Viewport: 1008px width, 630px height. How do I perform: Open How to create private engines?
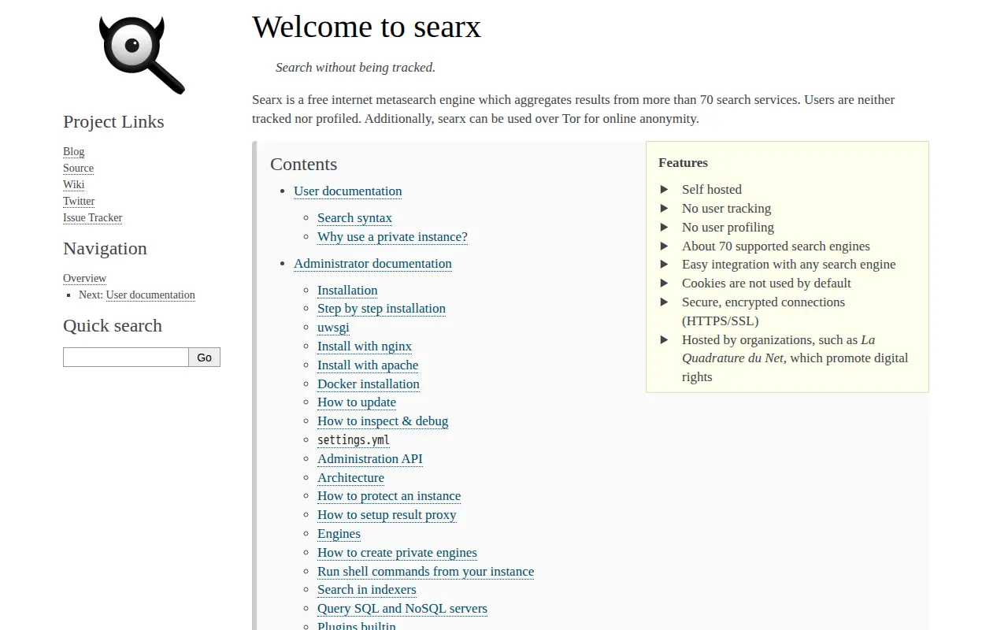pyautogui.click(x=397, y=552)
